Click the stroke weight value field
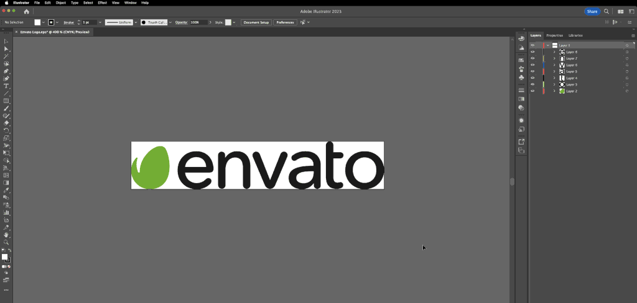Screen dimensions: 637x303 [90, 22]
